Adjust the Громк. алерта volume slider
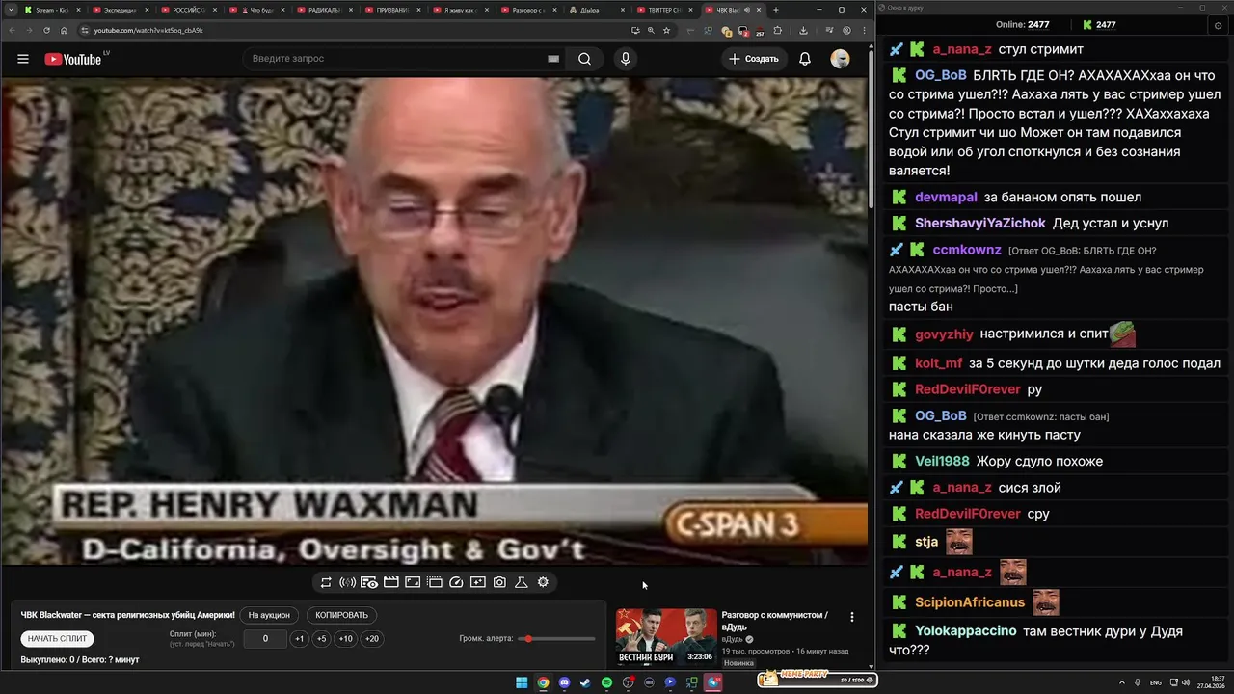The image size is (1234, 694). (x=555, y=639)
